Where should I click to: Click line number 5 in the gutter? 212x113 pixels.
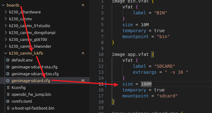click(102, 25)
